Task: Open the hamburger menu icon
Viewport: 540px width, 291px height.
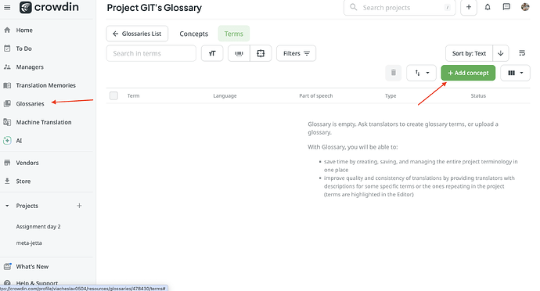Action: [x=7, y=7]
